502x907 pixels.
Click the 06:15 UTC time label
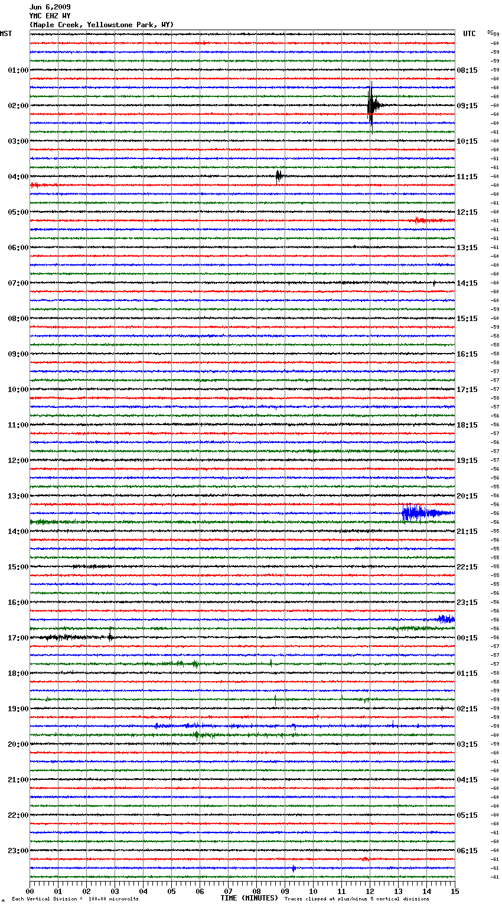click(467, 851)
